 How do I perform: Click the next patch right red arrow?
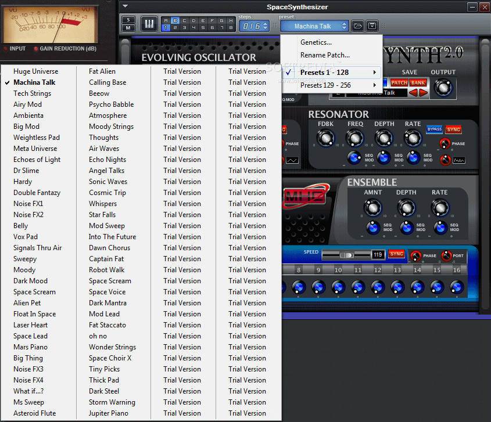(x=424, y=93)
